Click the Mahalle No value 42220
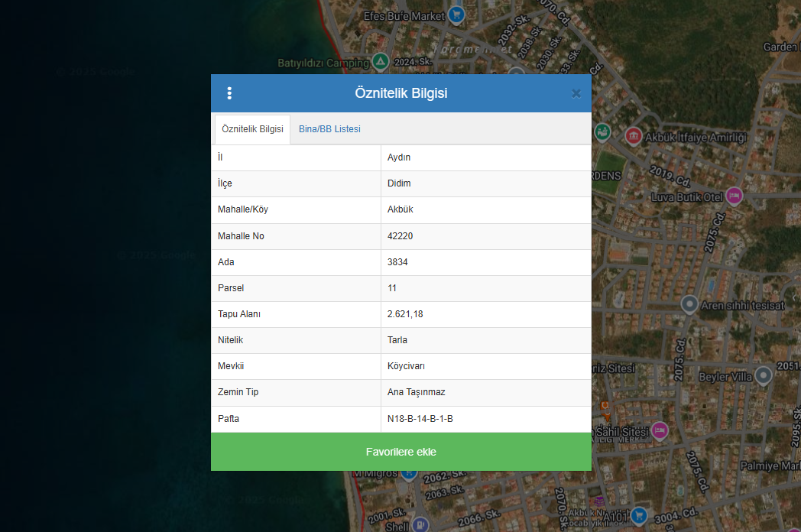Screen dimensions: 801x532 (400, 236)
